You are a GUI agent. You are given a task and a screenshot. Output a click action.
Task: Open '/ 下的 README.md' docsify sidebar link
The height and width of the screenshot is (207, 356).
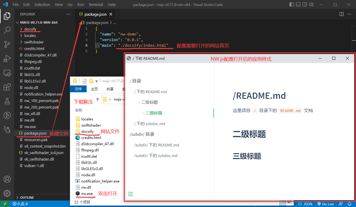150,92
